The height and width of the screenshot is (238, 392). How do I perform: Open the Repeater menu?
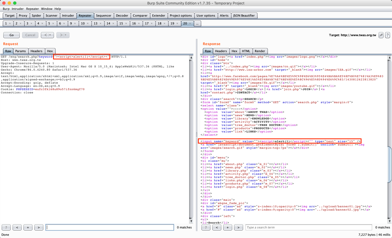click(32, 9)
